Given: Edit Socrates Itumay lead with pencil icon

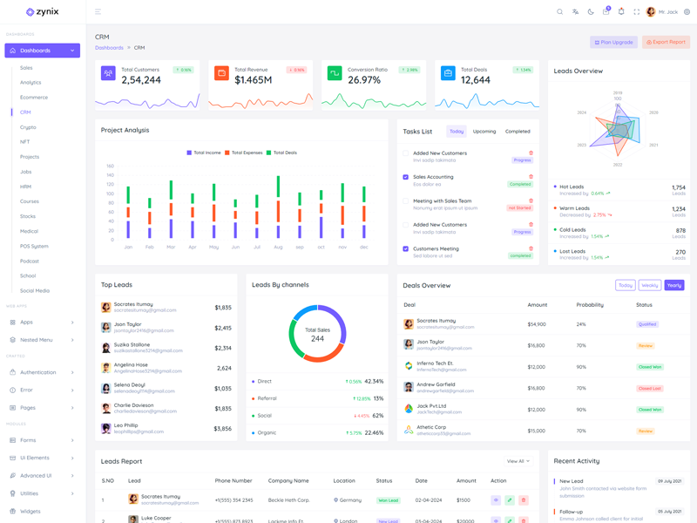Looking at the screenshot, I should 510,500.
